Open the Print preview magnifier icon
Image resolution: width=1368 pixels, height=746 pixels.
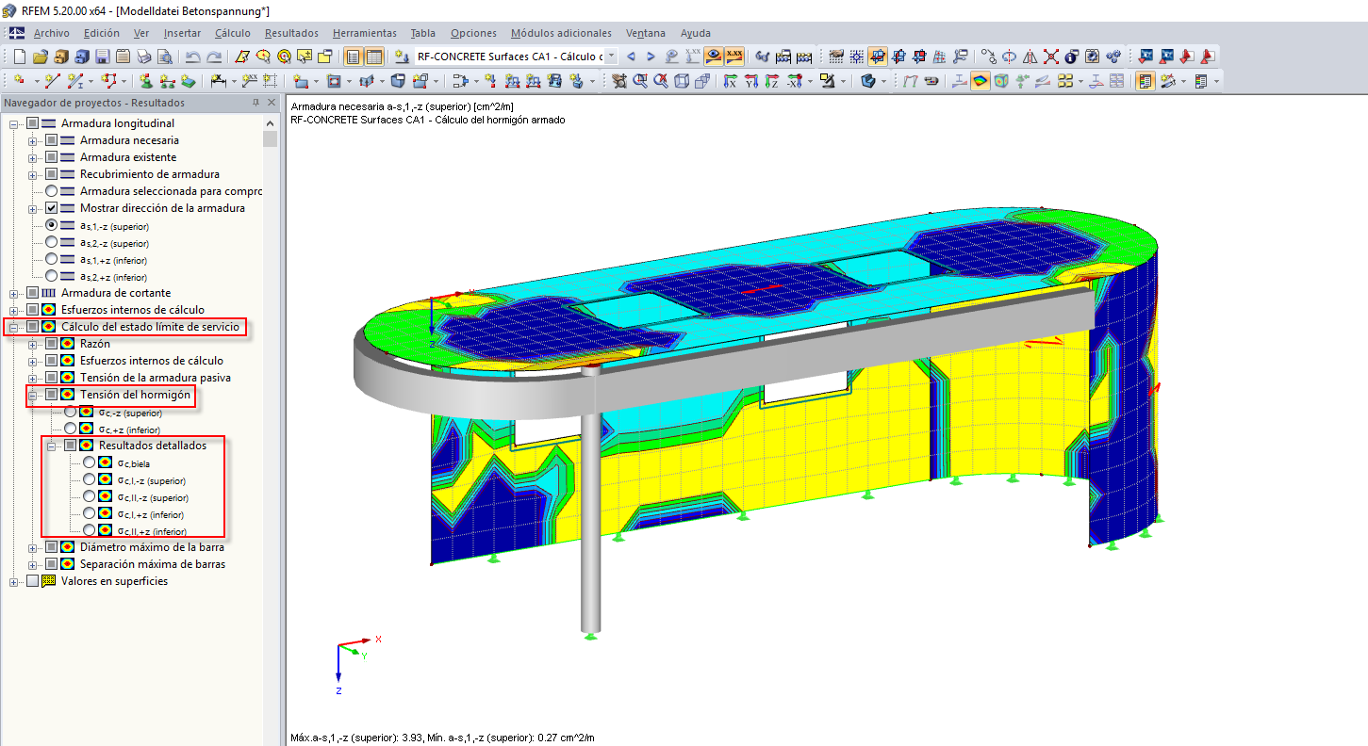click(164, 57)
